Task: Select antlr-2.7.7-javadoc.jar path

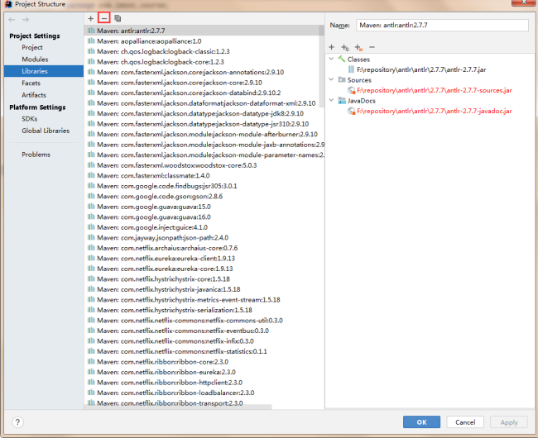Action: pos(435,111)
